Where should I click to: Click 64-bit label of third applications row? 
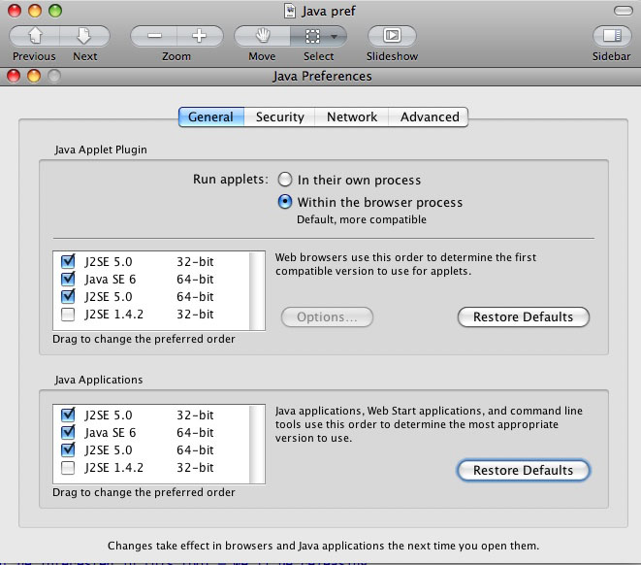195,450
